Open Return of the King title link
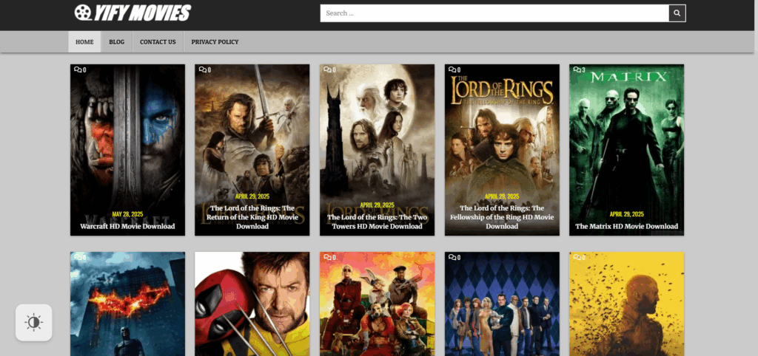This screenshot has width=758, height=356. (252, 217)
